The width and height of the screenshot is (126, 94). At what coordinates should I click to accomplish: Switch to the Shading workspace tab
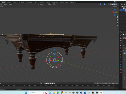point(35,2)
